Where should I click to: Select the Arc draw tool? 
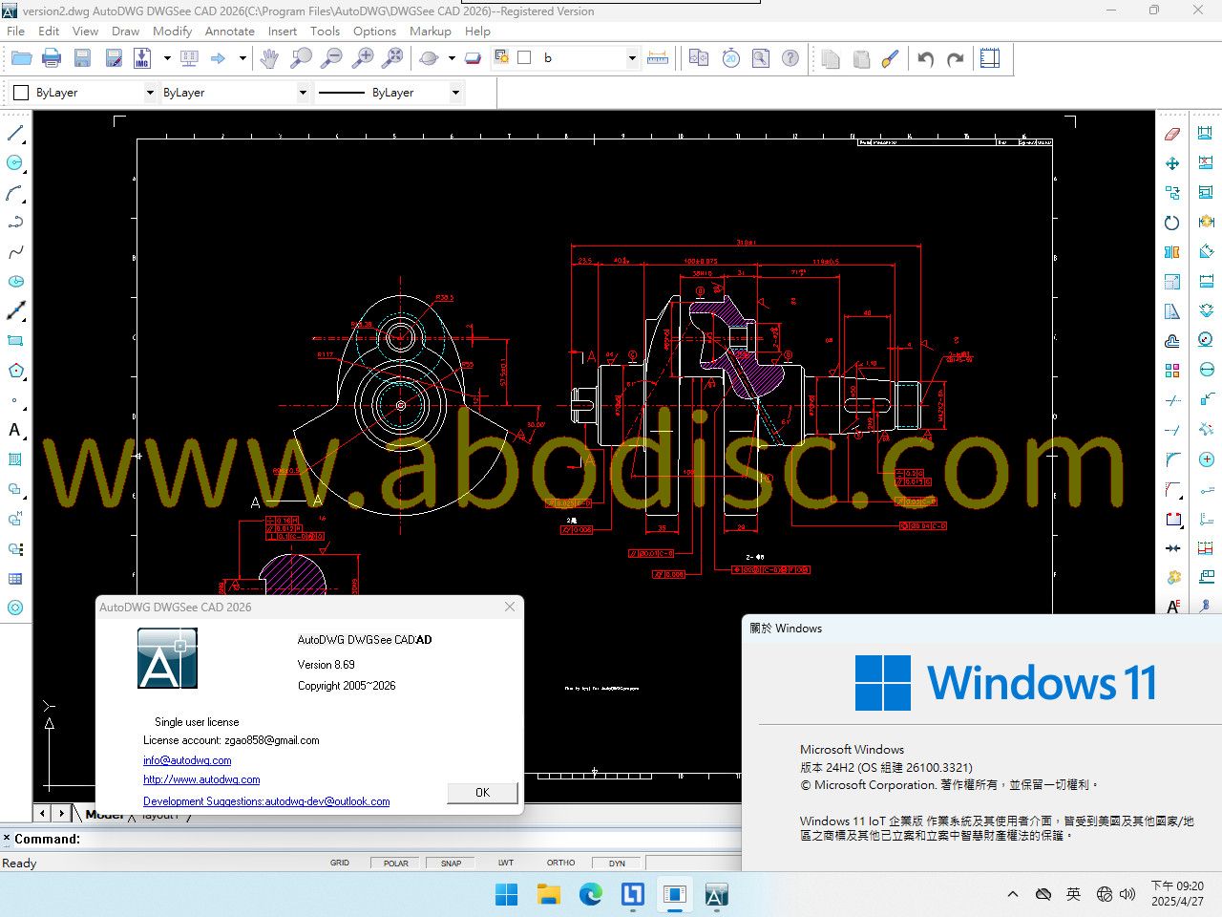[x=15, y=193]
